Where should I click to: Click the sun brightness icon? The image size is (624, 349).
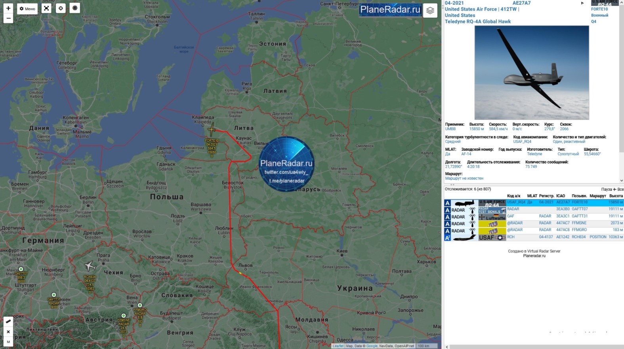[75, 8]
